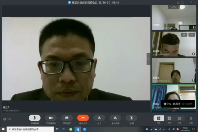
Task: Open the DingTalk app on the taskbar
Action: tap(78, 129)
